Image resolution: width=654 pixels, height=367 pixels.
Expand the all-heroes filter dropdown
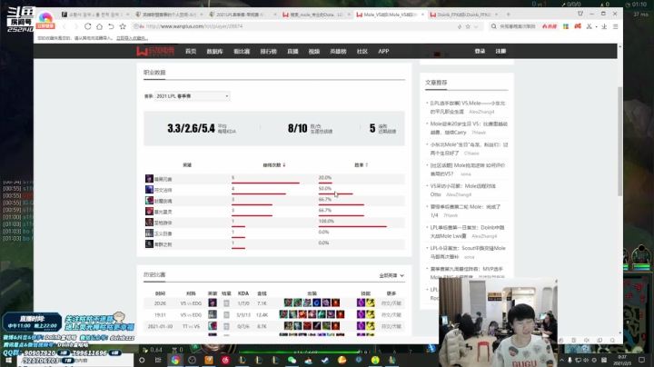click(391, 275)
